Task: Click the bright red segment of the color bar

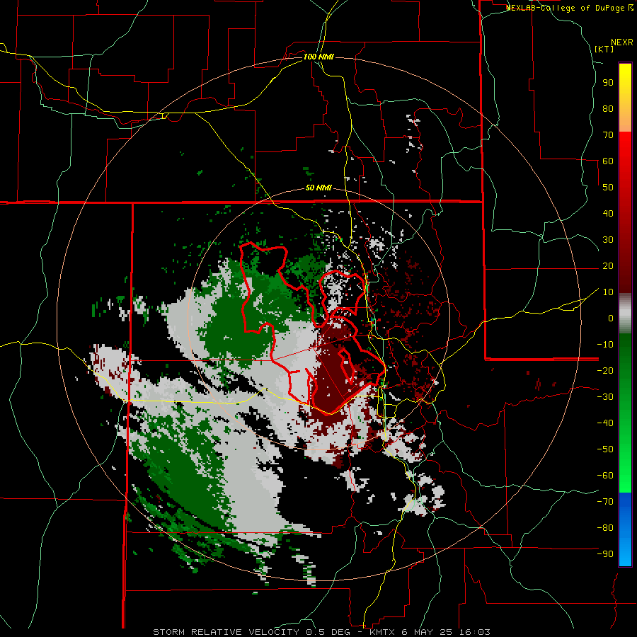Action: [x=625, y=147]
